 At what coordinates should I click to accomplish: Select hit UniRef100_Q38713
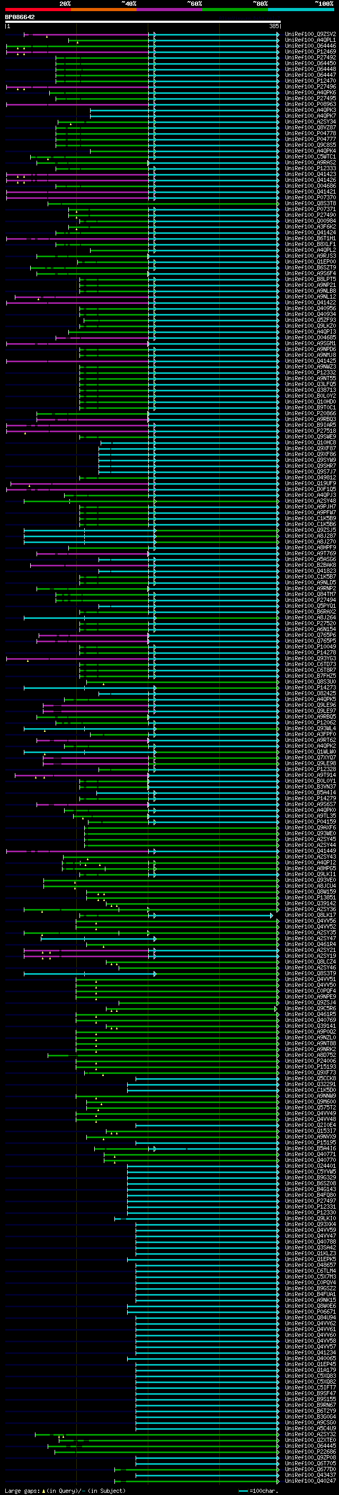310,390
